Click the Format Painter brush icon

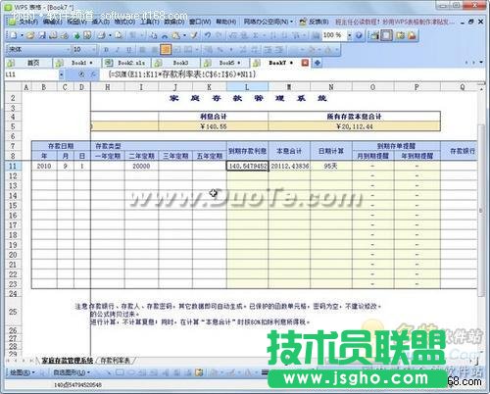tap(194, 35)
